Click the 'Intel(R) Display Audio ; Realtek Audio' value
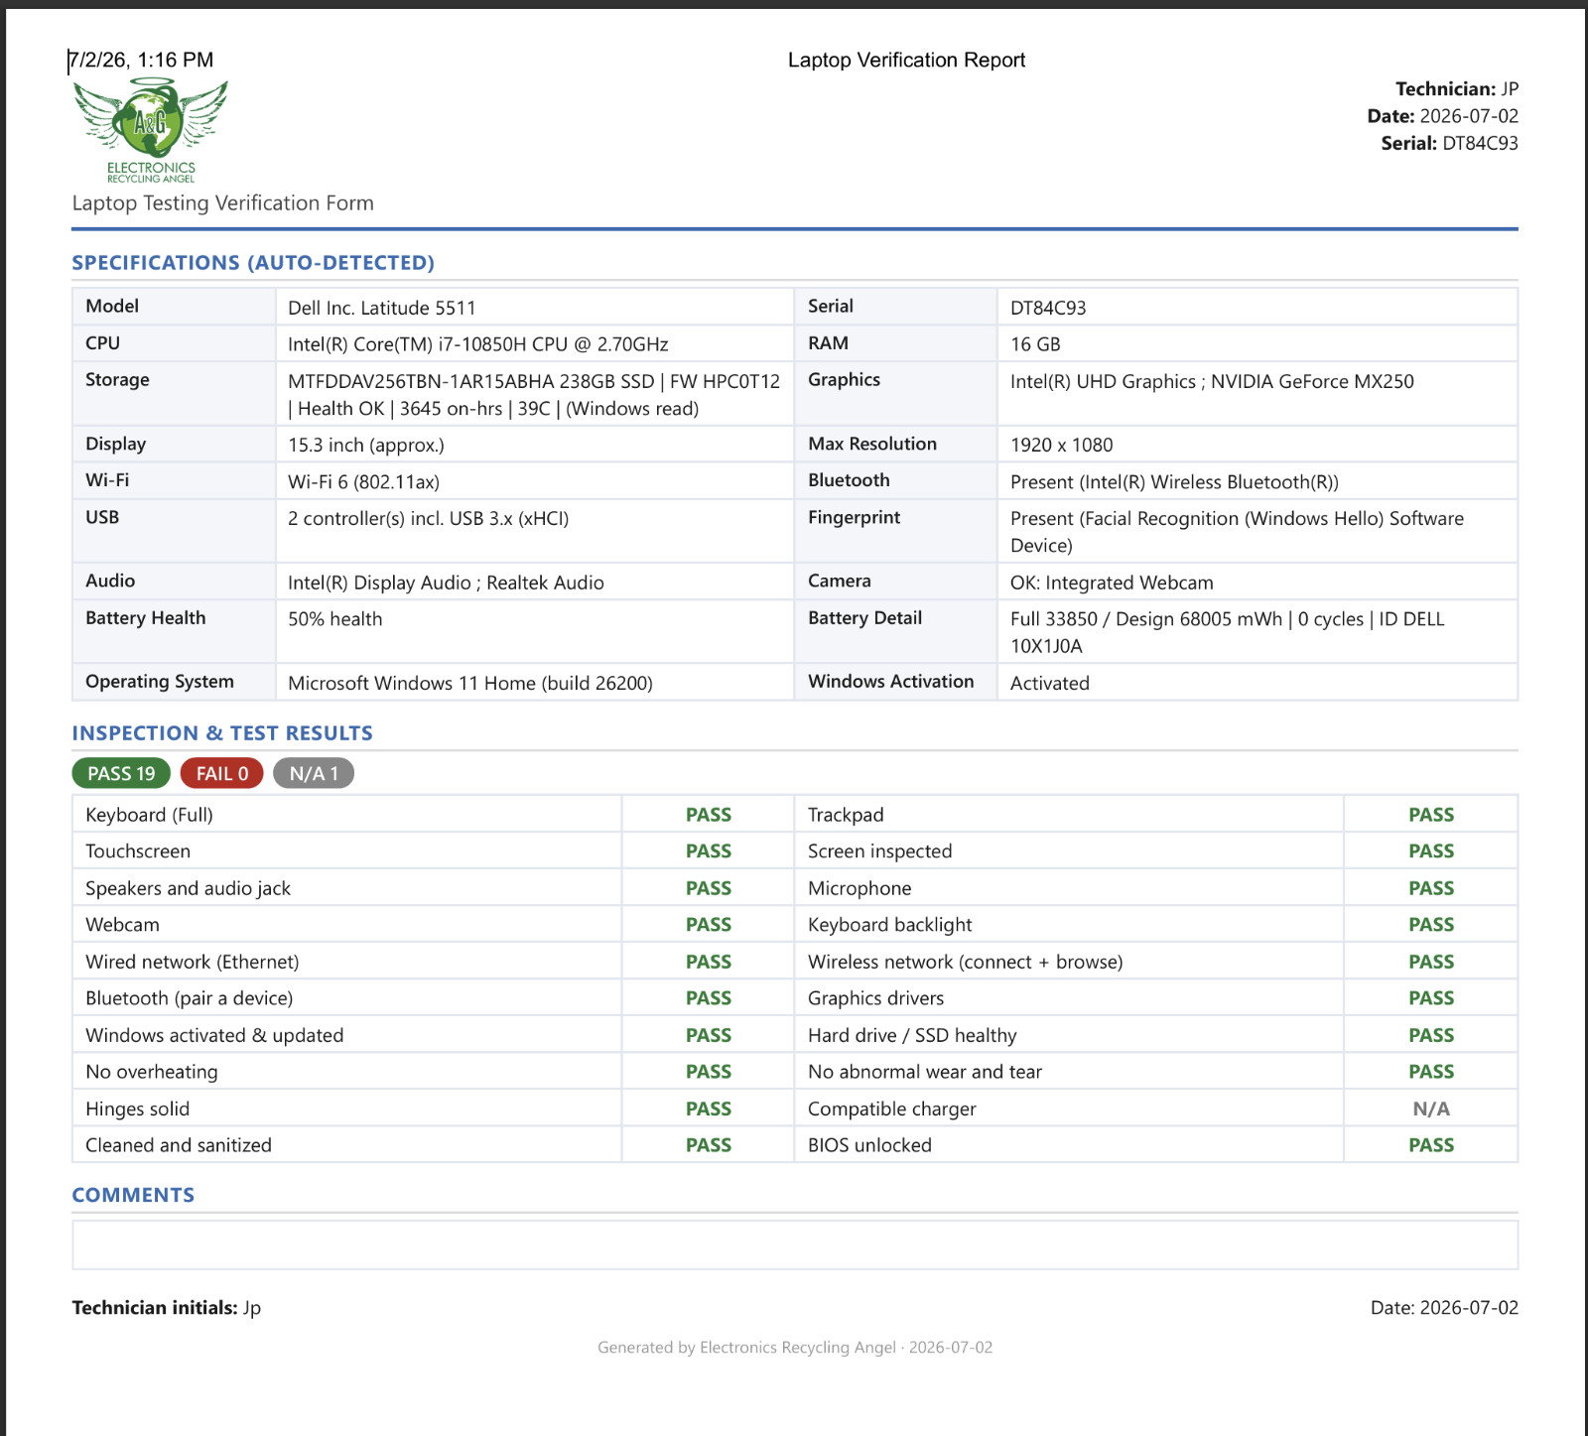 tap(446, 583)
